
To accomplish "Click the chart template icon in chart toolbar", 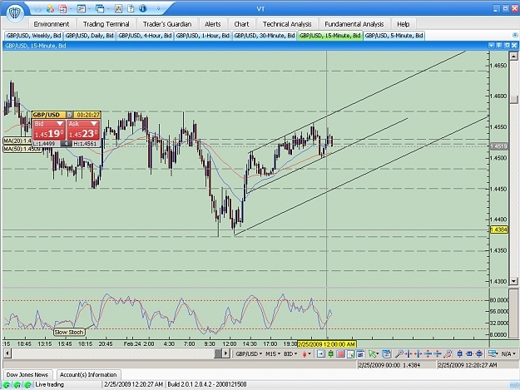I will [x=386, y=354].
